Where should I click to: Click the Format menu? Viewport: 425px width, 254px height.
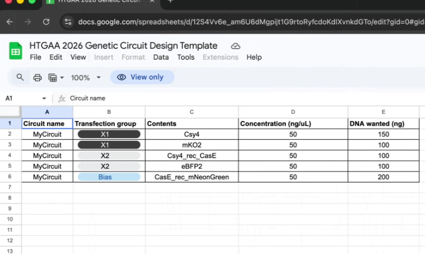click(133, 57)
